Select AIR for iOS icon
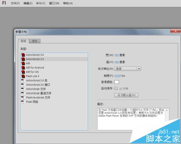 click(23, 72)
